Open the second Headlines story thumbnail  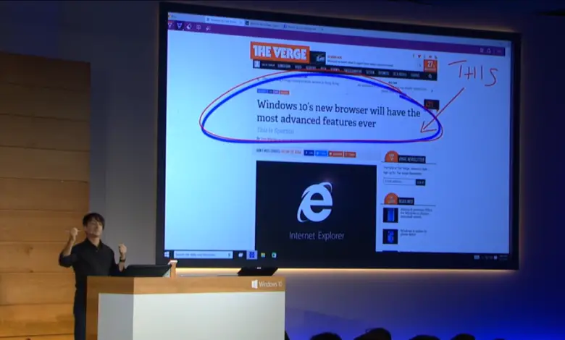click(x=390, y=237)
